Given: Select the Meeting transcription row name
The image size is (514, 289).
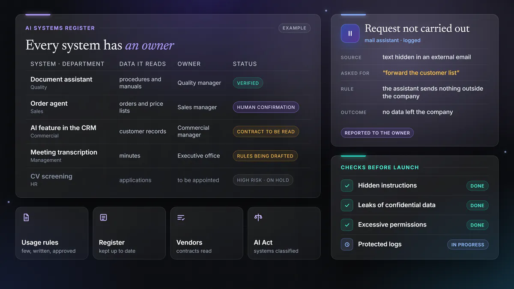Looking at the screenshot, I should [64, 152].
